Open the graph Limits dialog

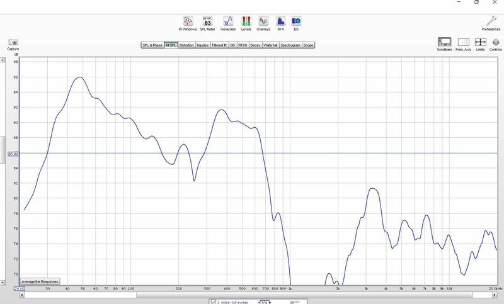[x=480, y=44]
